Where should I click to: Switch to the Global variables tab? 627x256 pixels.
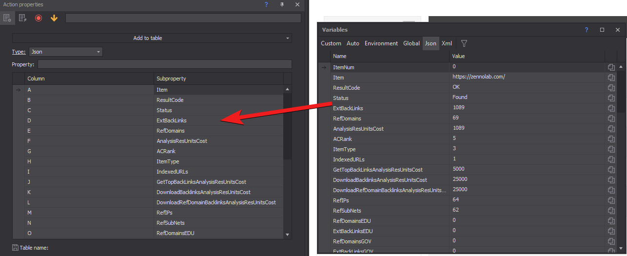coord(411,43)
